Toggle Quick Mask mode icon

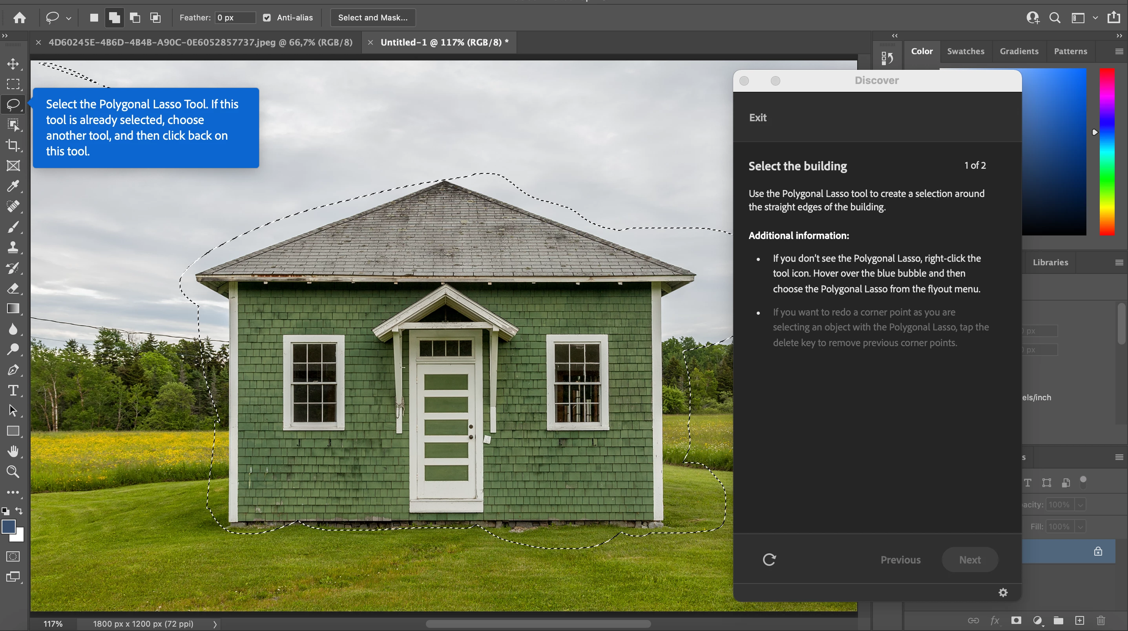(13, 556)
